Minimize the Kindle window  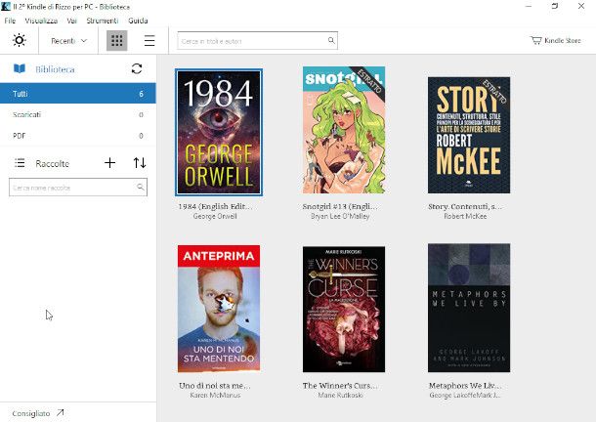coord(529,6)
